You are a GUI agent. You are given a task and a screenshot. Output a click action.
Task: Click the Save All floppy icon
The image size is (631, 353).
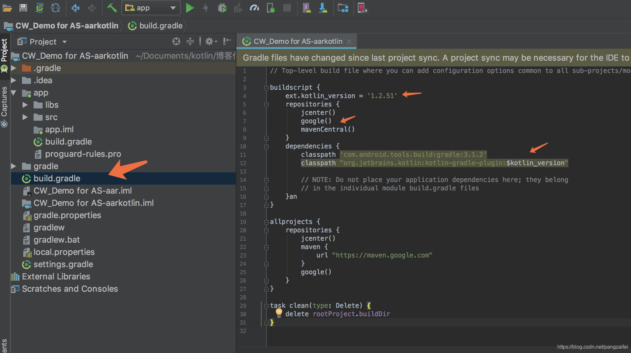coord(23,8)
